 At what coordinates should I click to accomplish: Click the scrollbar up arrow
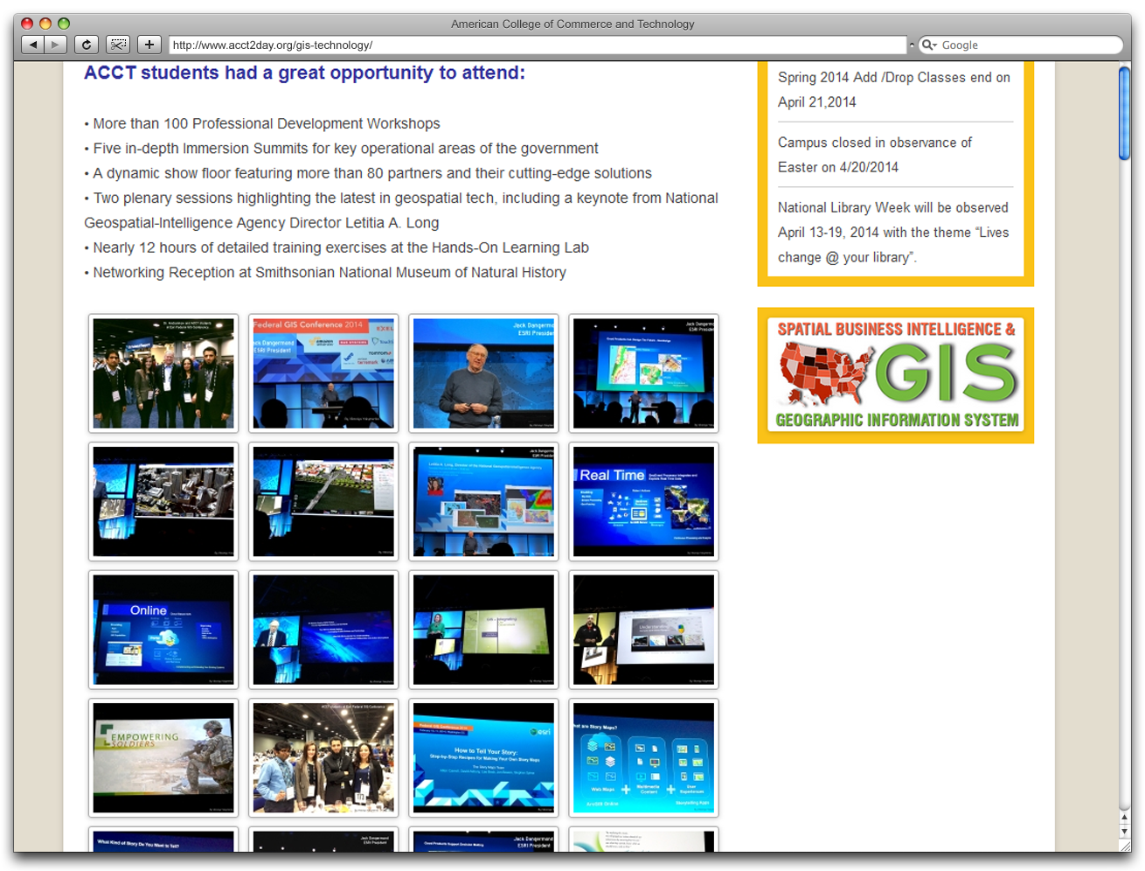(x=1125, y=818)
